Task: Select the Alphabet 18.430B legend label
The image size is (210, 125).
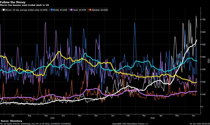Action: pyautogui.click(x=100, y=10)
